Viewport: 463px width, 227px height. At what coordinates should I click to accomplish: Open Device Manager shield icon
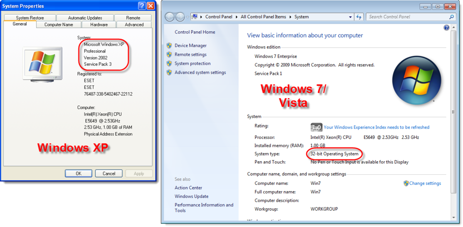click(169, 45)
